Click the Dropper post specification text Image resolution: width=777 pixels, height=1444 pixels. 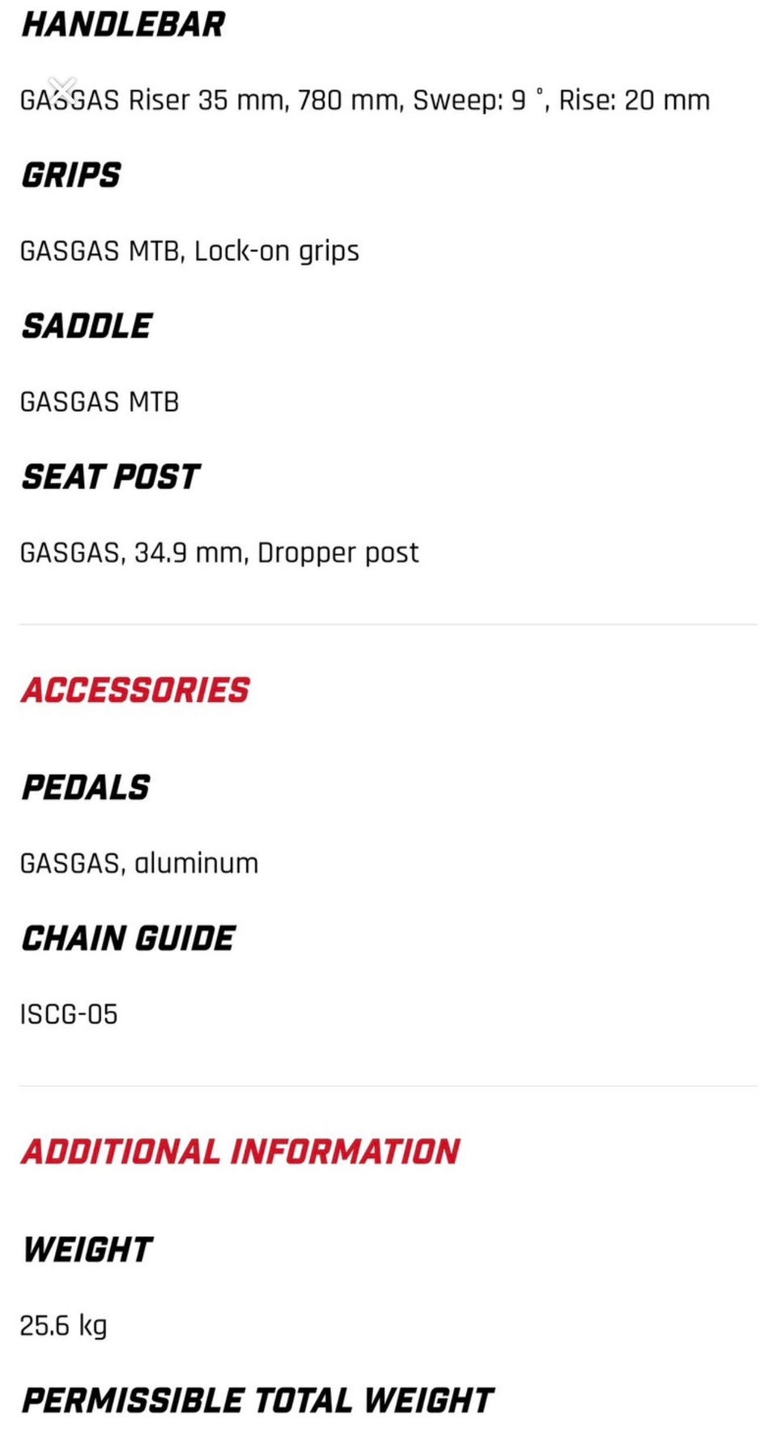219,553
